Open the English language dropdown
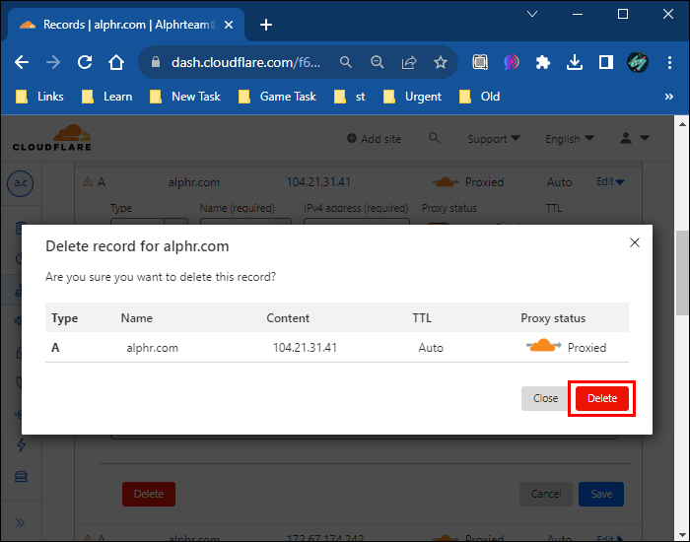The image size is (690, 542). pyautogui.click(x=570, y=139)
